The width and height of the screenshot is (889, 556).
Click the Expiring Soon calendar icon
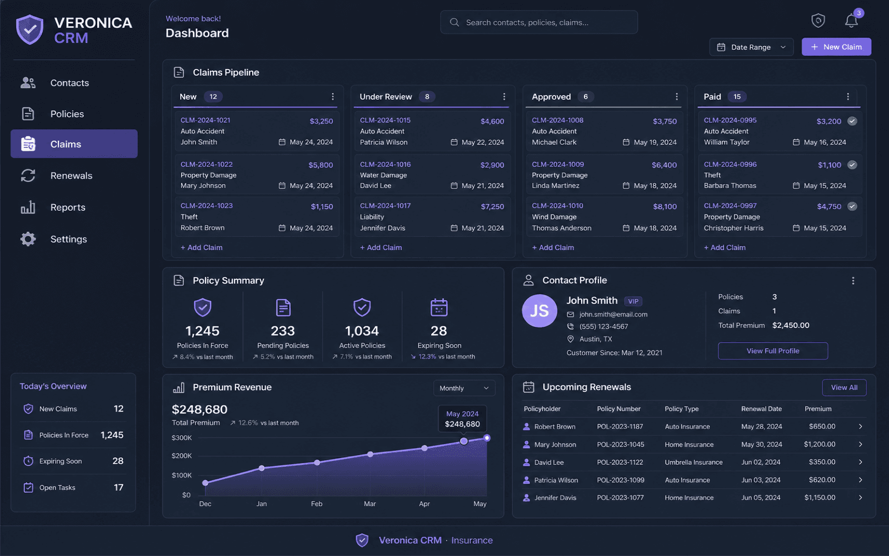point(439,307)
